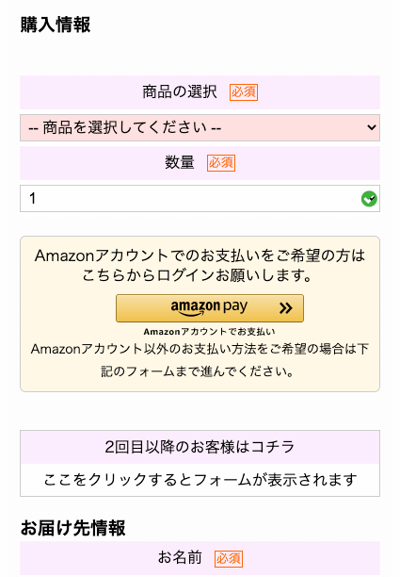Click the dropdown chevron arrow
Screen dimensions: 400x577
click(x=372, y=127)
